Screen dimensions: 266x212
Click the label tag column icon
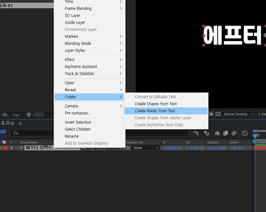[x=4, y=142]
